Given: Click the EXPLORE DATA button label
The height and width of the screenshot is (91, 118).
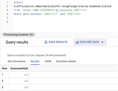Looking at the screenshot, I should [x=89, y=42].
